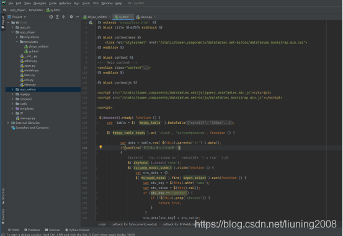Image resolution: width=343 pixels, height=236 pixels.
Task: Expand the migrations folder
Action: [x=17, y=37]
